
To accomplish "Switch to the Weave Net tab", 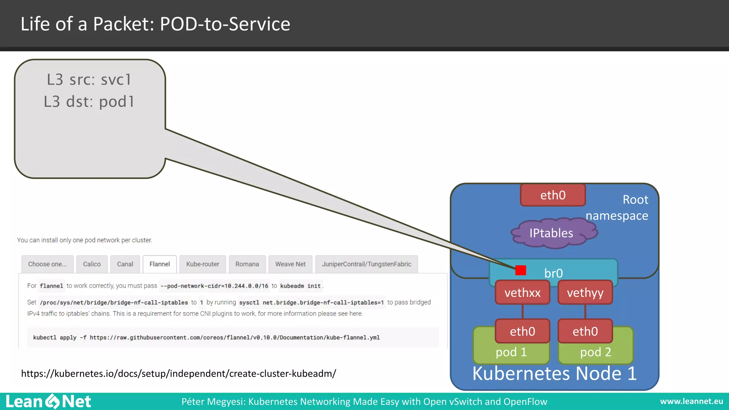I will coord(290,264).
